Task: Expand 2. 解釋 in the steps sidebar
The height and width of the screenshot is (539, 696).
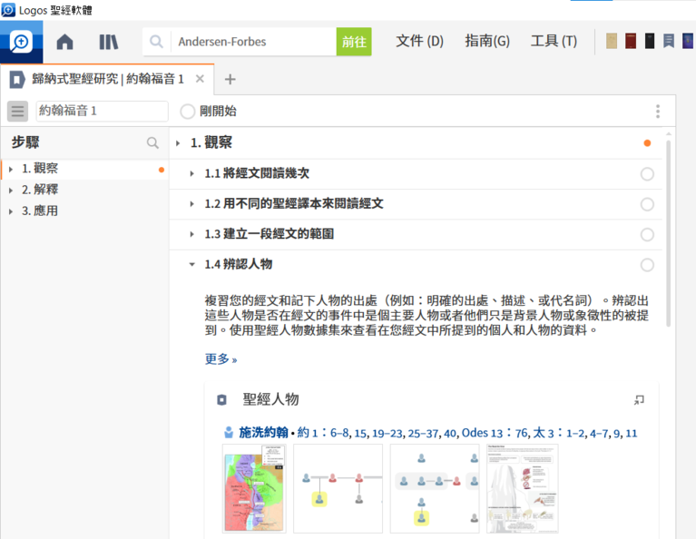Action: 11,190
